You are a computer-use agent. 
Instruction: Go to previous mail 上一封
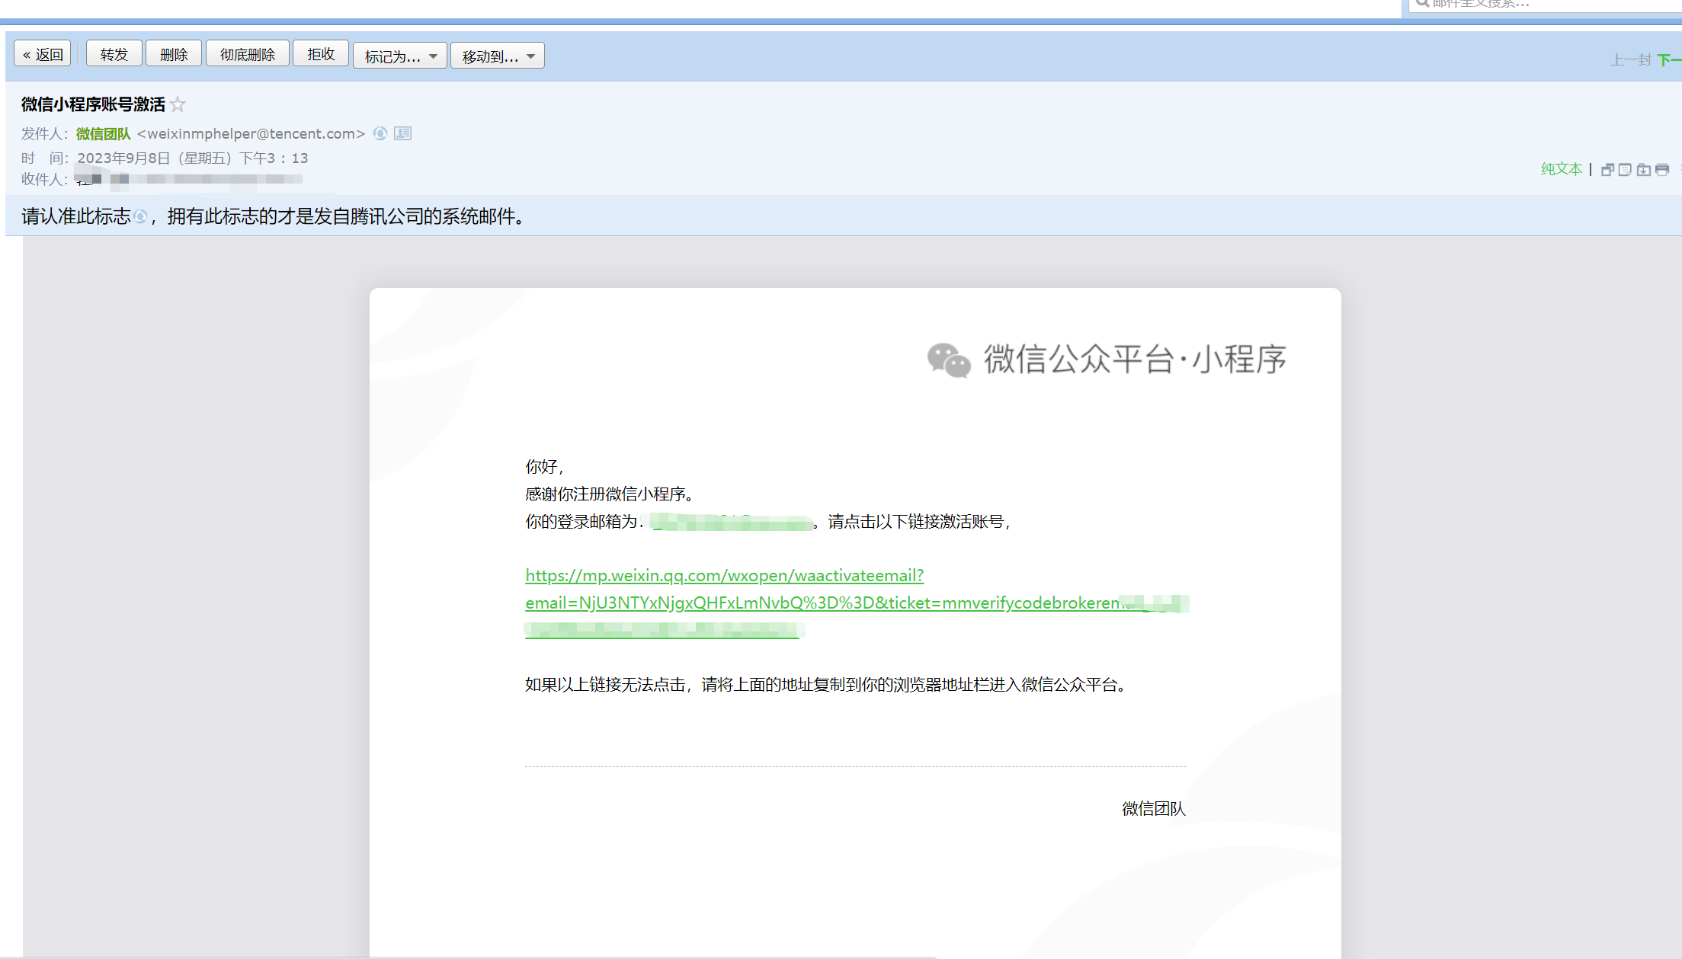[x=1631, y=59]
